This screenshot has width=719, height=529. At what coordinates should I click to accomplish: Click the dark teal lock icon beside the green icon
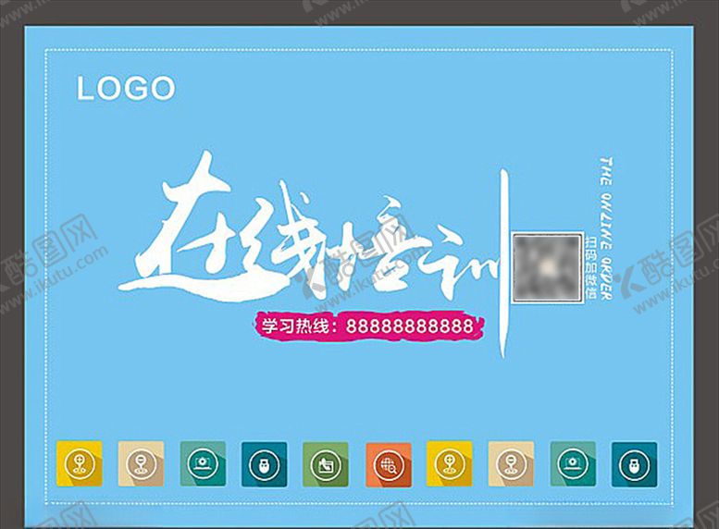pos(264,464)
